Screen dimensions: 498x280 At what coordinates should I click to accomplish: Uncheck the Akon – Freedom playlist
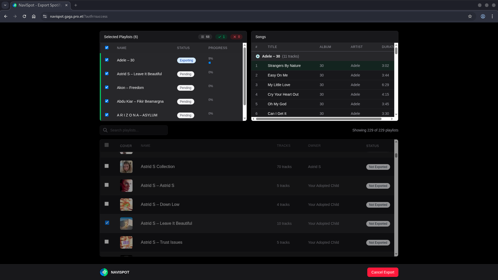(107, 87)
